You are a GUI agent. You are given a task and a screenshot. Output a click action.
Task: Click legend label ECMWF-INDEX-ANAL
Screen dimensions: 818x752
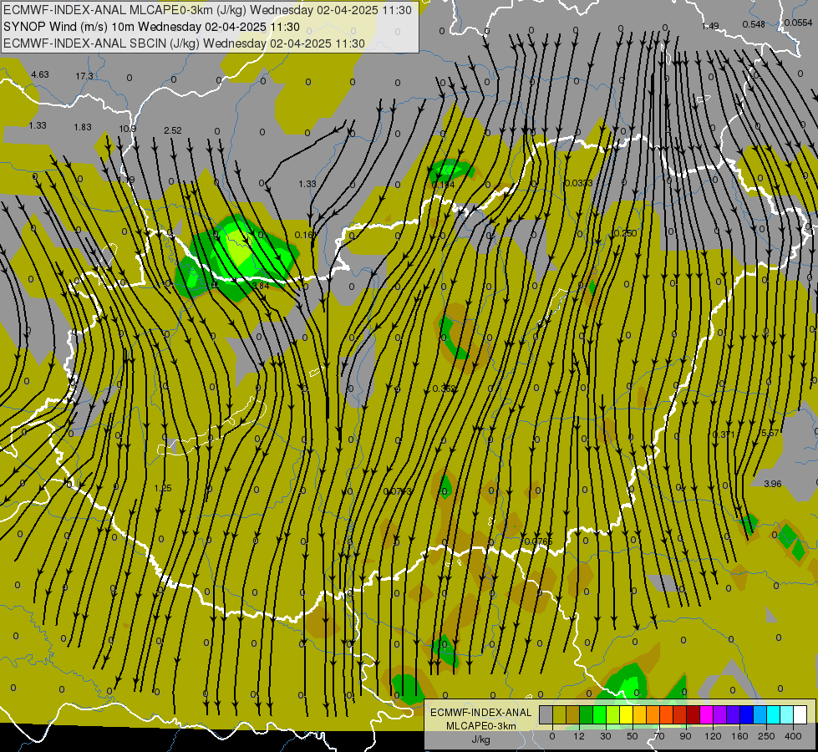(x=480, y=713)
